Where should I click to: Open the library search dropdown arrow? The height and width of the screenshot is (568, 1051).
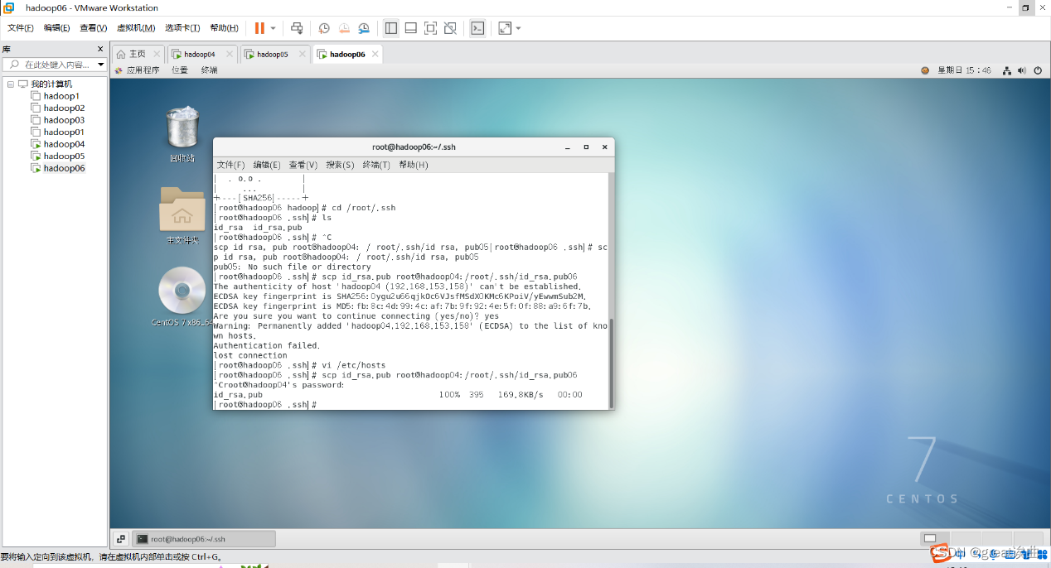click(101, 65)
